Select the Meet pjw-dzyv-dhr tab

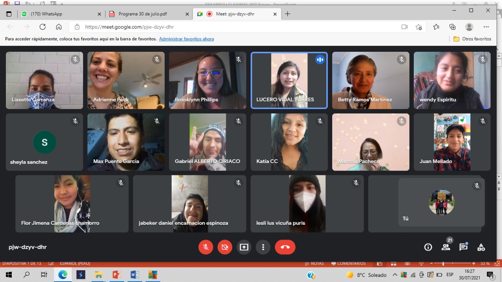click(x=238, y=14)
